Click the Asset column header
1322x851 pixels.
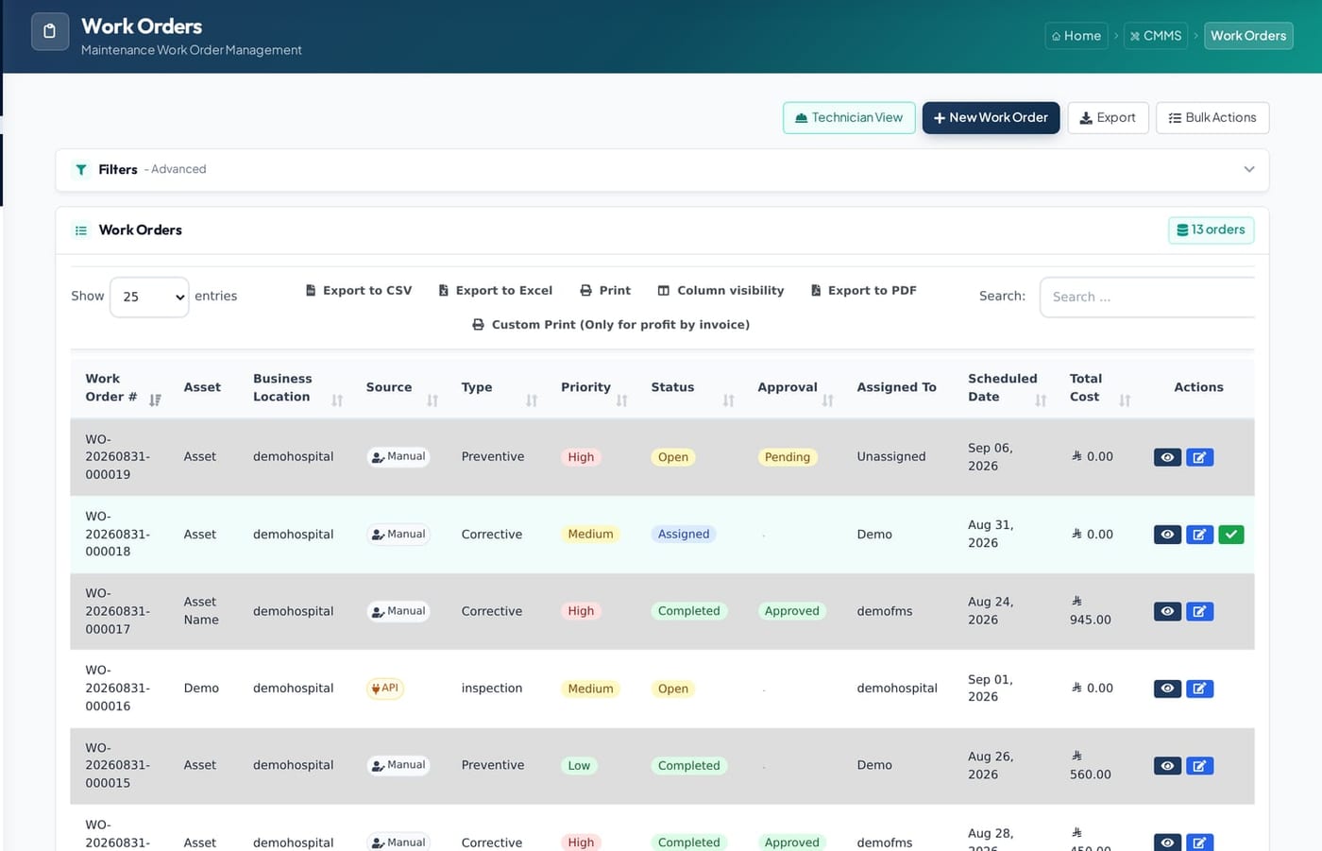click(x=202, y=387)
